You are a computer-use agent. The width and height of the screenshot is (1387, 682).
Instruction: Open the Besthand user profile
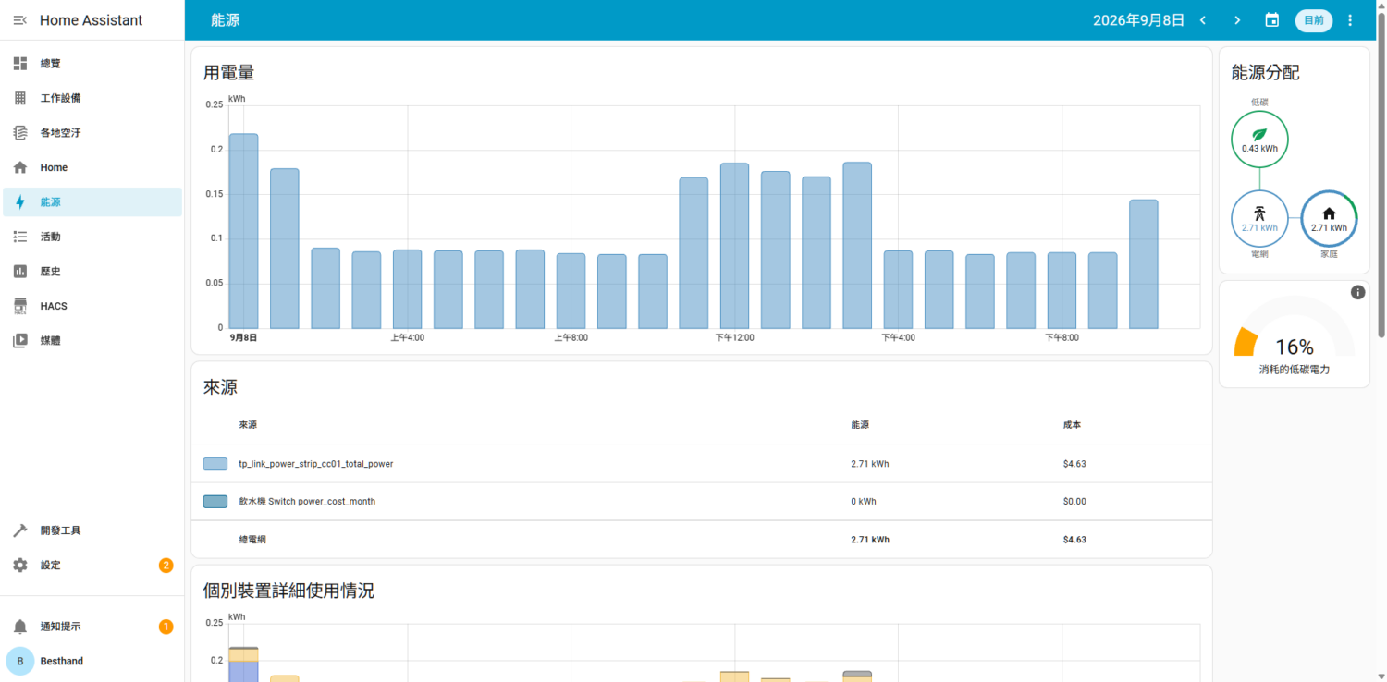(x=92, y=661)
